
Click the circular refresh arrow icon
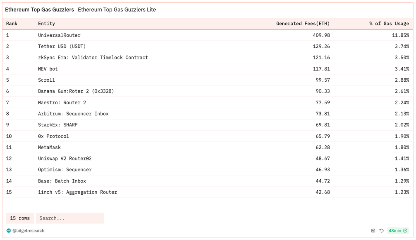381,231
